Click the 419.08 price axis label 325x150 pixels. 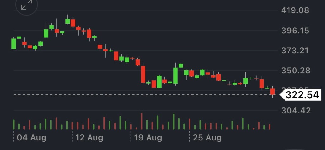[x=295, y=10]
